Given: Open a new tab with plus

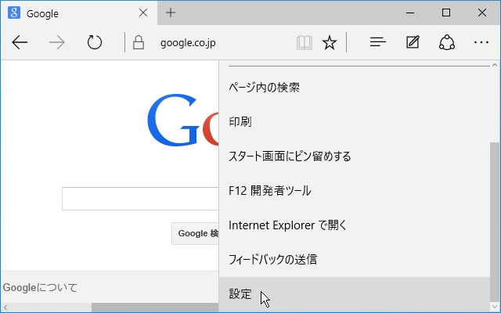Looking at the screenshot, I should point(171,13).
